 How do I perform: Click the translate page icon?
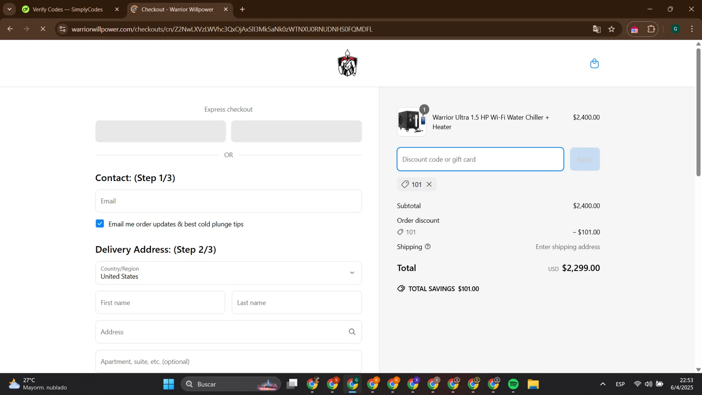(597, 29)
